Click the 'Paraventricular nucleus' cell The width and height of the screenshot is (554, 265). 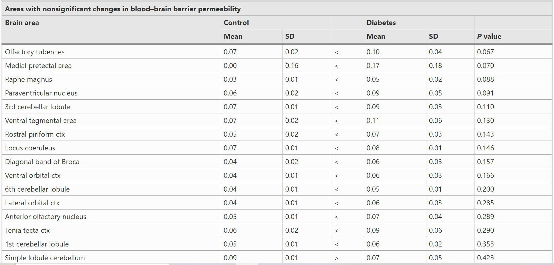click(x=41, y=93)
